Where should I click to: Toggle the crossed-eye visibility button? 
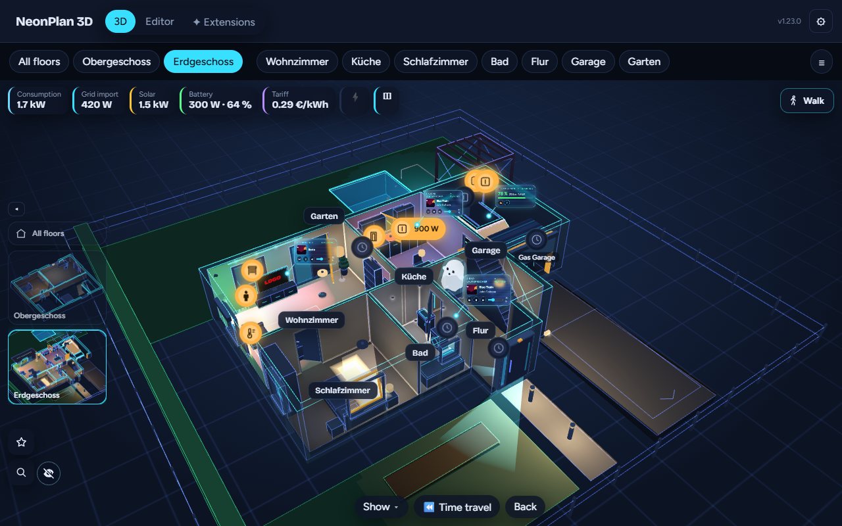coord(49,473)
